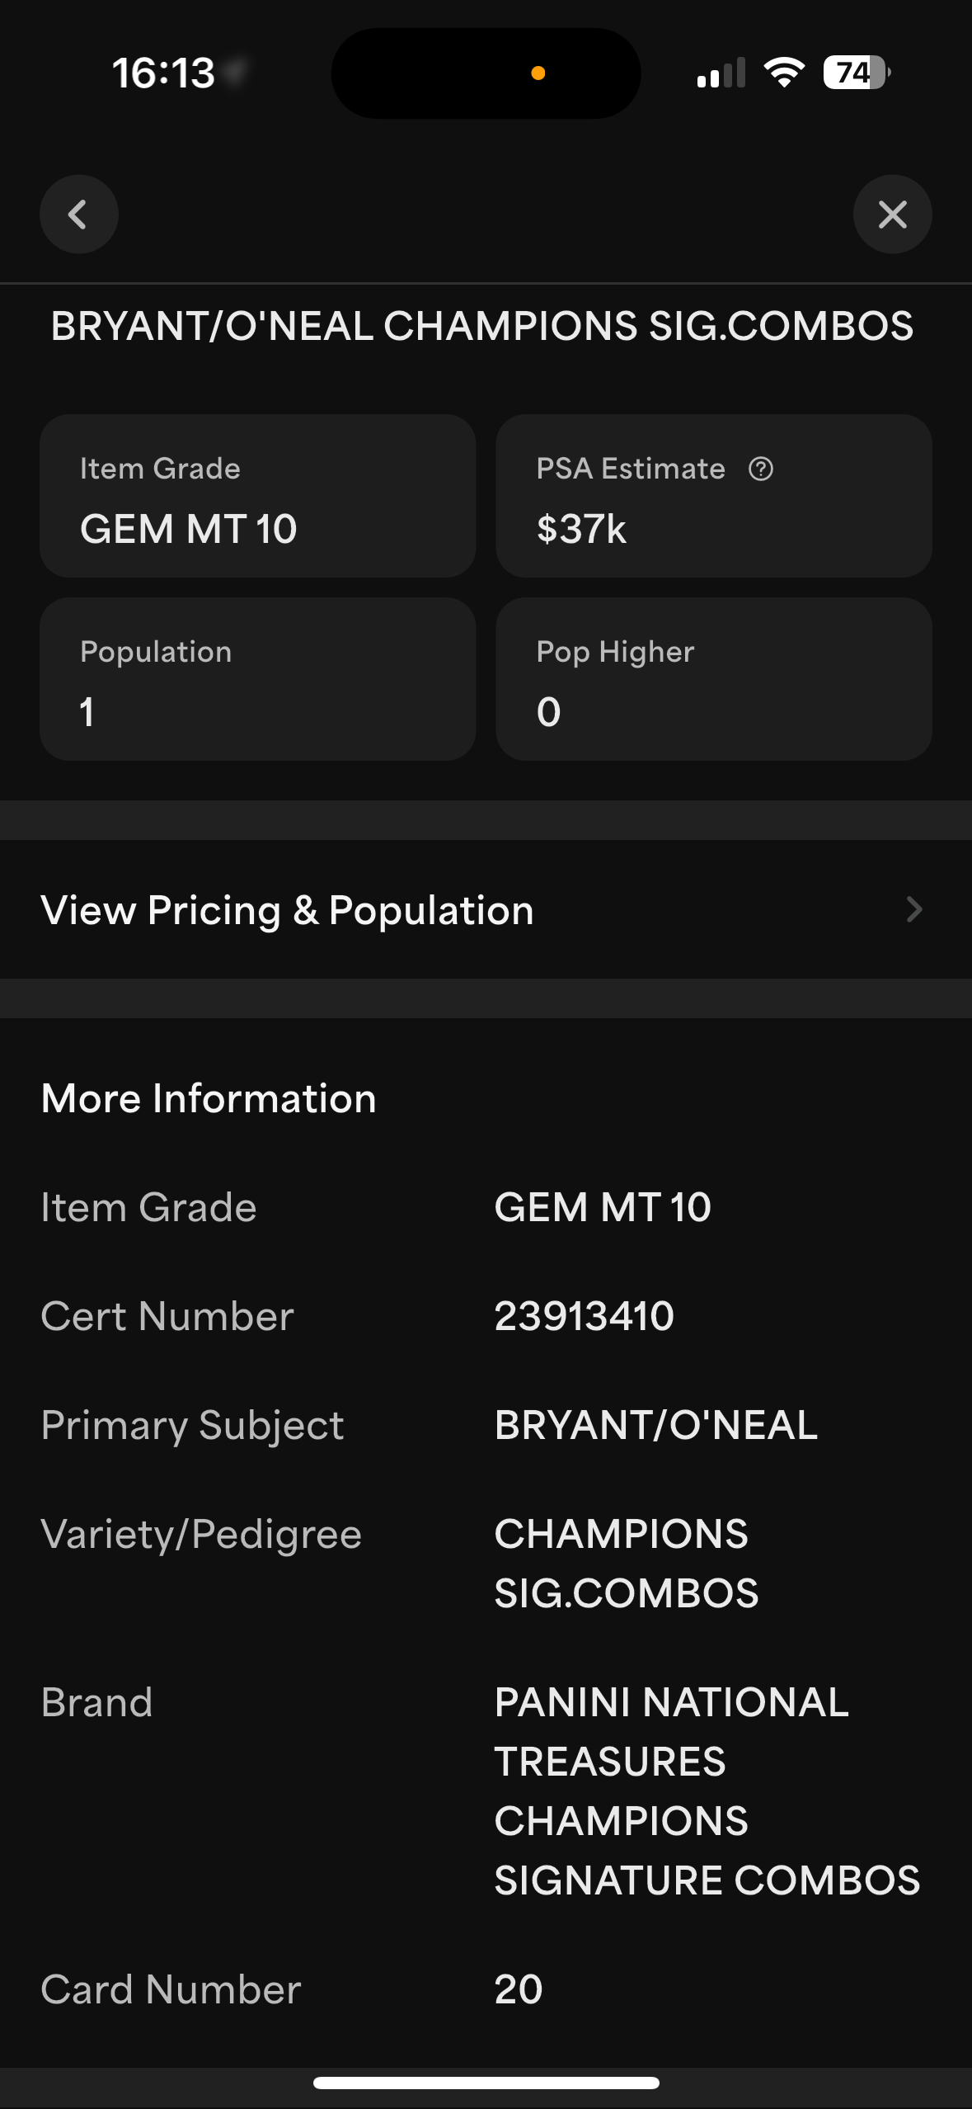The height and width of the screenshot is (2109, 972).
Task: Tap the Card Number value 20
Action: point(519,1989)
